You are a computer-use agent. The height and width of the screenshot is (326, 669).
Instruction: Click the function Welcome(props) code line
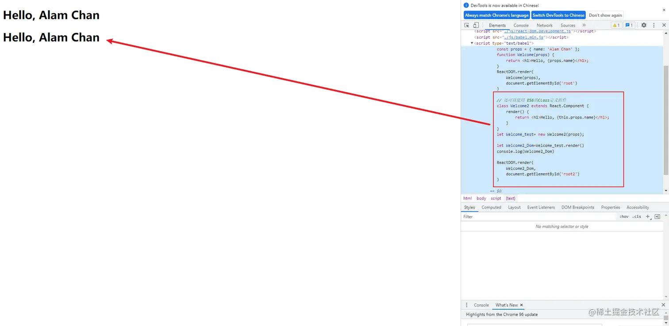pos(525,55)
